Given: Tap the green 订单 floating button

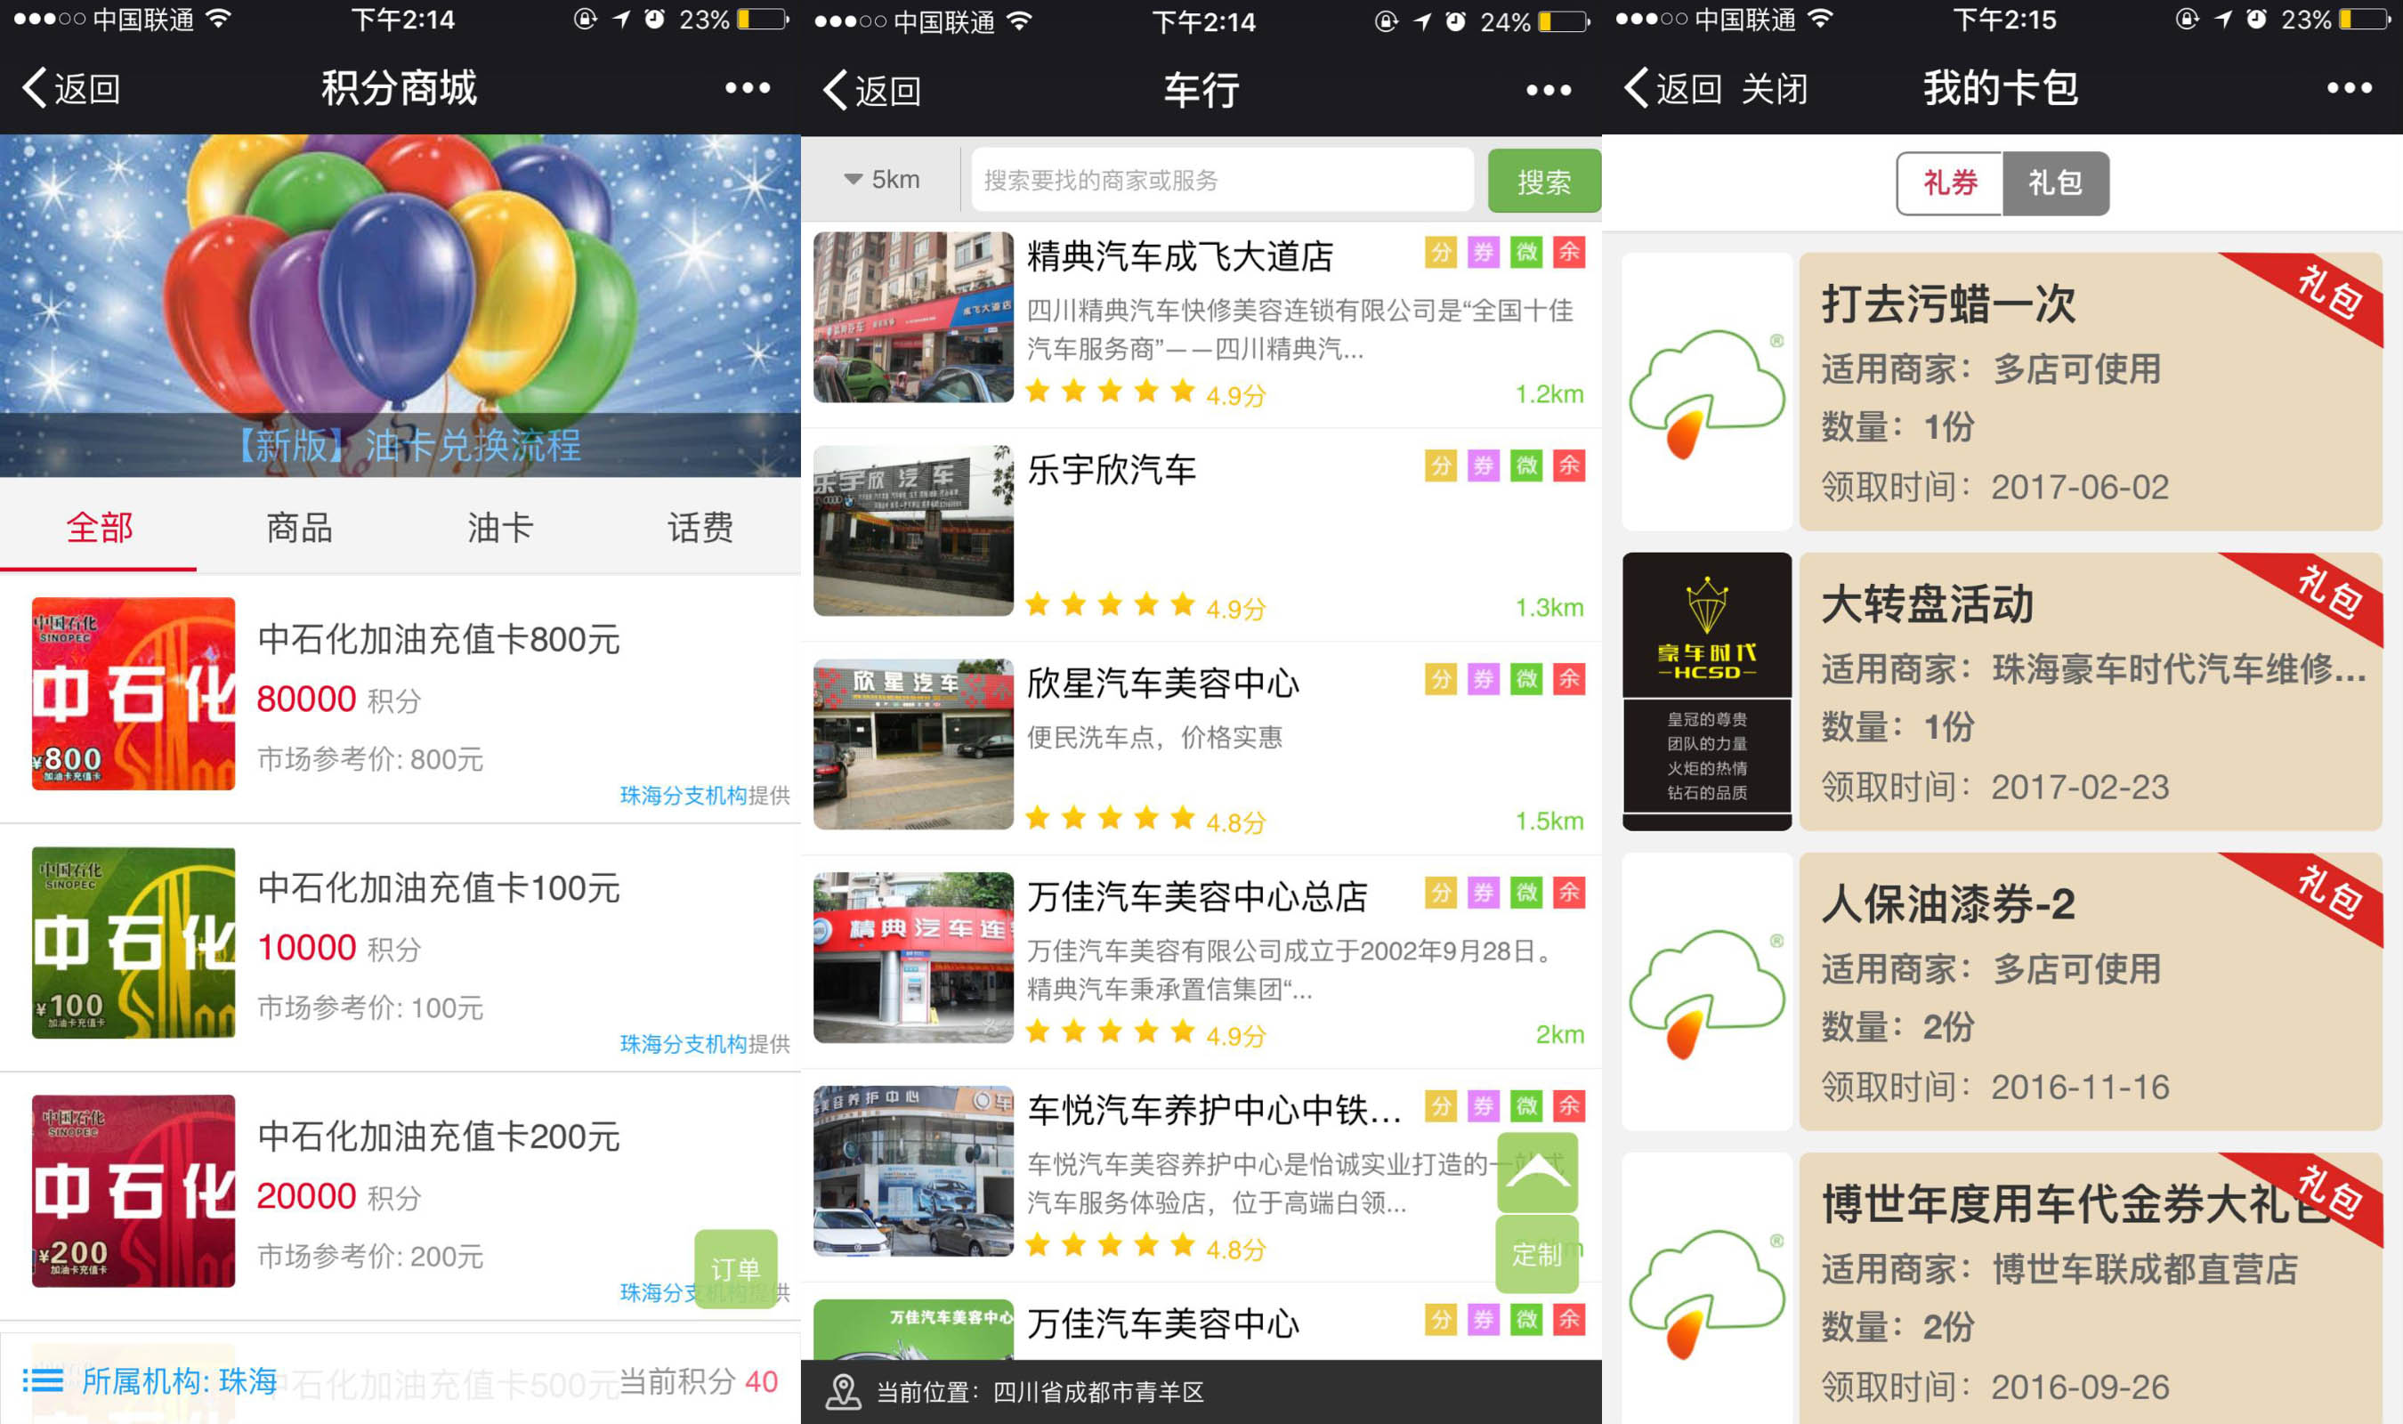Looking at the screenshot, I should 736,1268.
